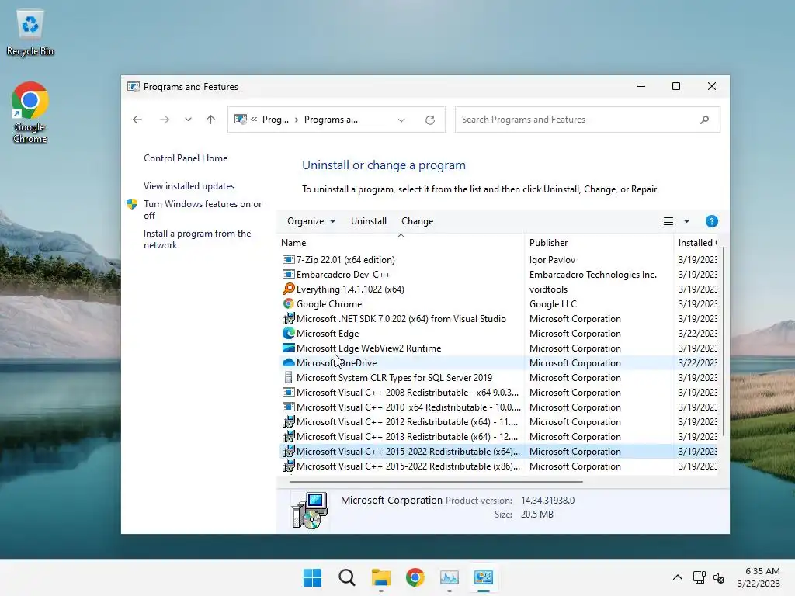Click the Embarcadero Dev-C++ row icon
This screenshot has width=795, height=596.
289,274
